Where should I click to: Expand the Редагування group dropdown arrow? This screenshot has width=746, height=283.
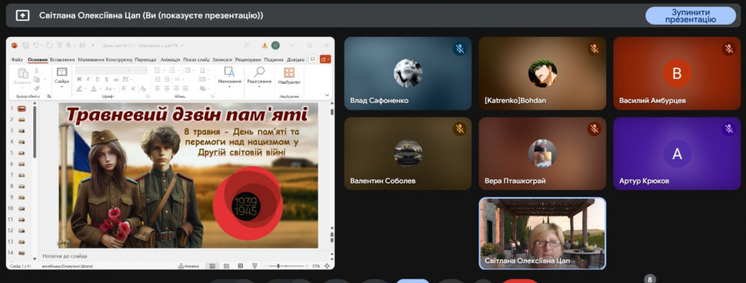pyautogui.click(x=259, y=87)
